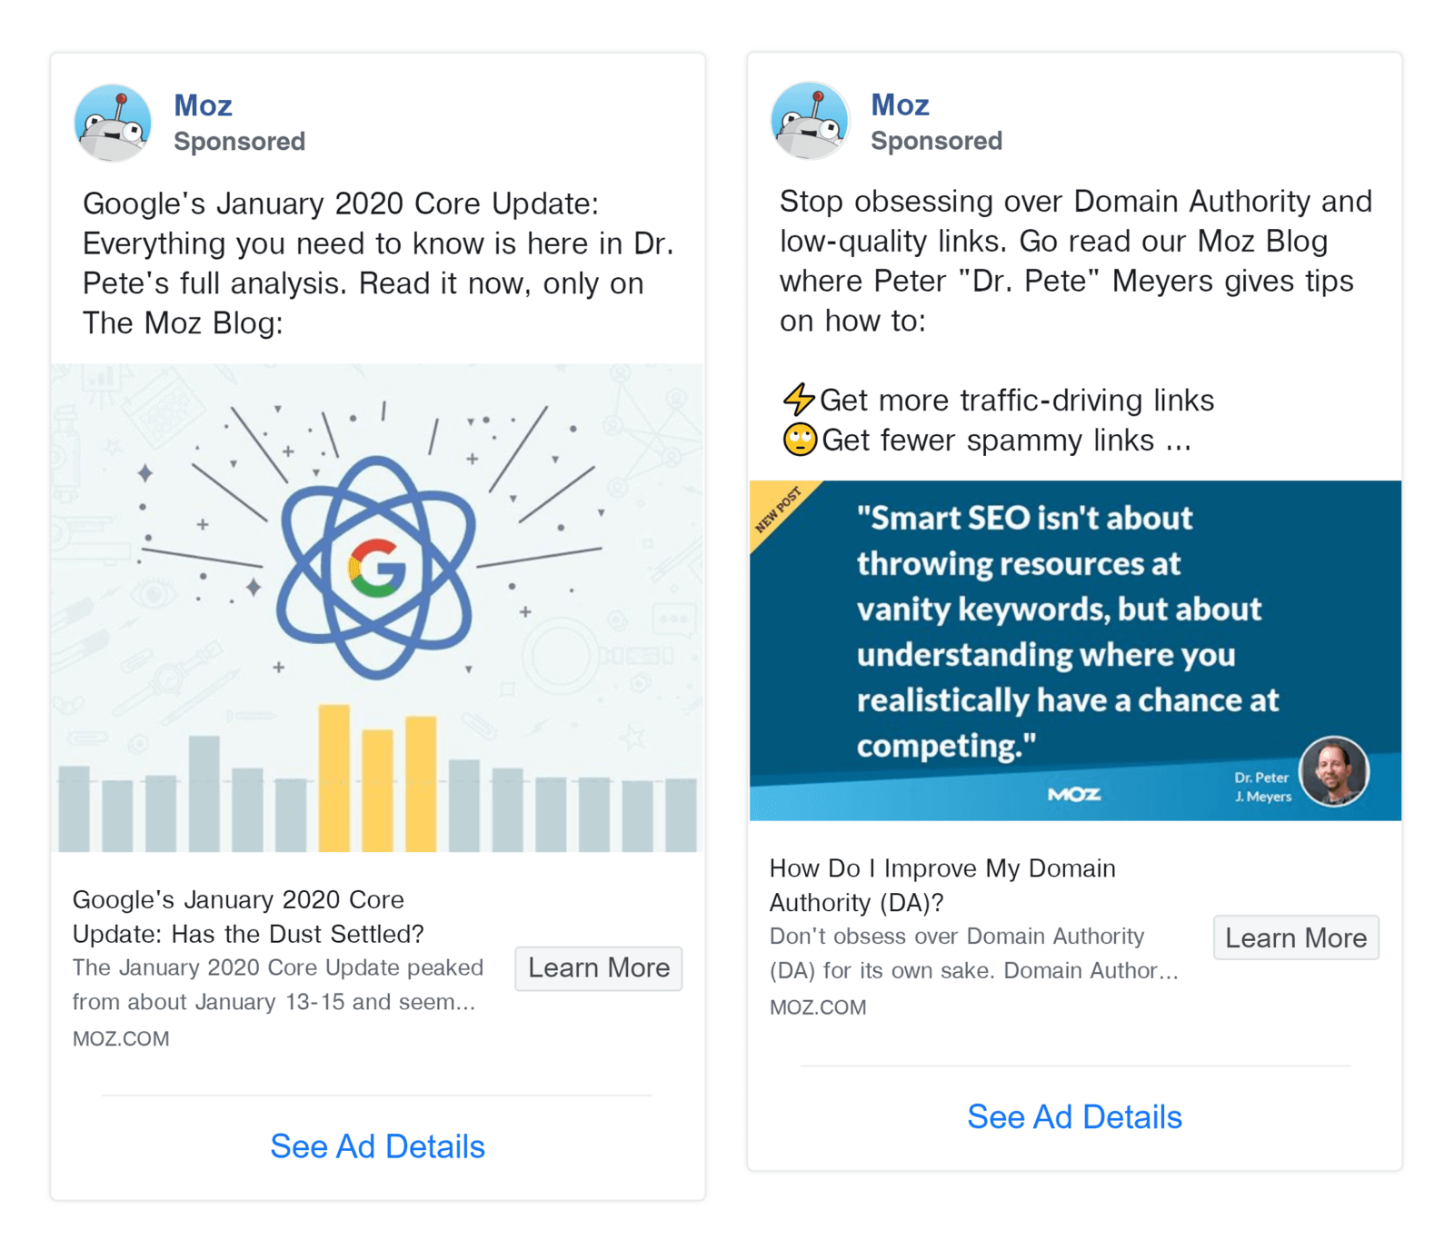
Task: Click the Moz page name on right ad
Action: point(899,104)
